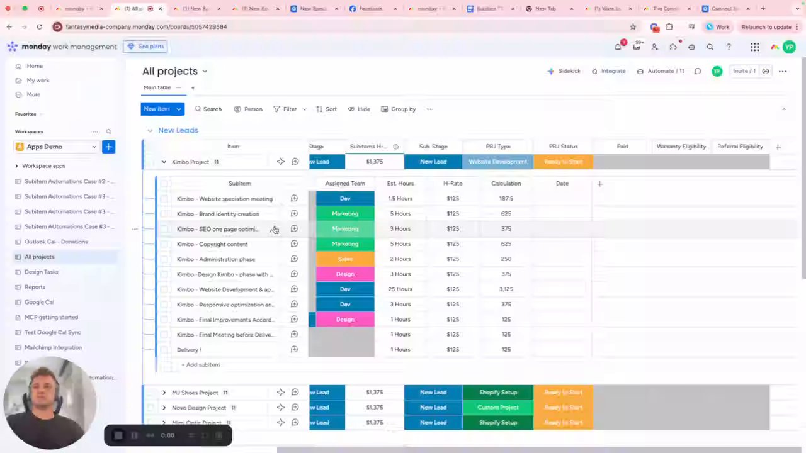
Task: Open the apps marketplace puzzle icon
Action: (x=673, y=47)
